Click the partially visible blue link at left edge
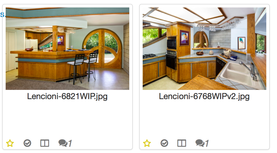The height and width of the screenshot is (153, 277). pyautogui.click(x=2, y=15)
